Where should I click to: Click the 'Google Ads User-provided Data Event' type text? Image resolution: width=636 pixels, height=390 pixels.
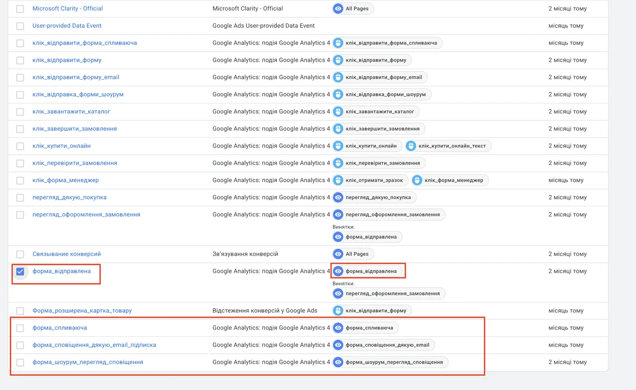pos(263,26)
